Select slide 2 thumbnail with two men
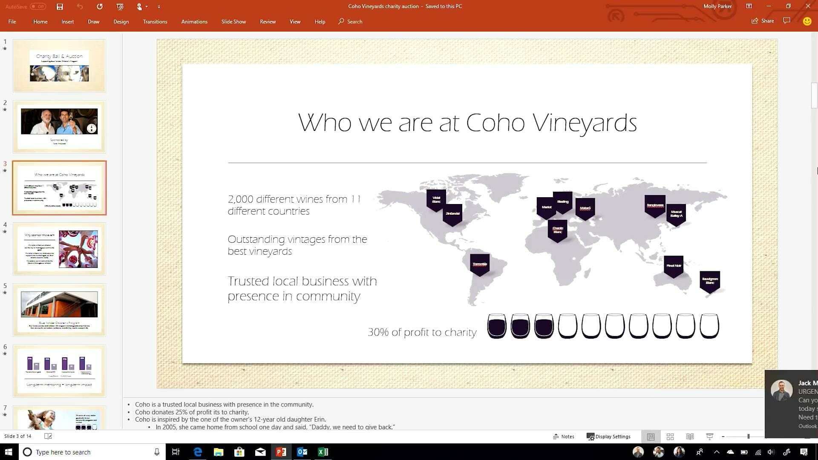This screenshot has height=460, width=818. point(59,127)
